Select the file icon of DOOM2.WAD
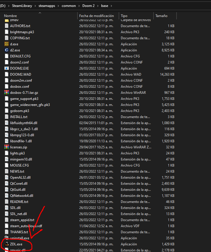Image resolution: width=211 pixels, height=252 pixels. pyautogui.click(x=7, y=74)
